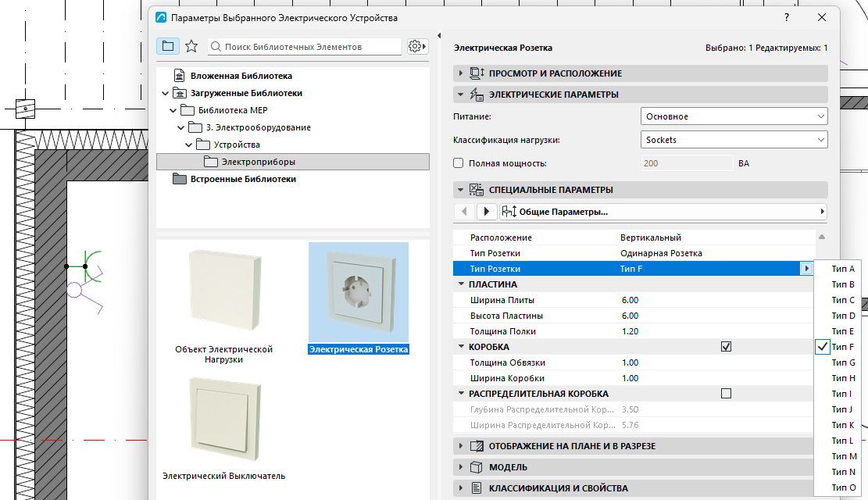Screen dimensions: 868x500
Task: Open the Общие Параметры page dropdown
Action: (663, 211)
